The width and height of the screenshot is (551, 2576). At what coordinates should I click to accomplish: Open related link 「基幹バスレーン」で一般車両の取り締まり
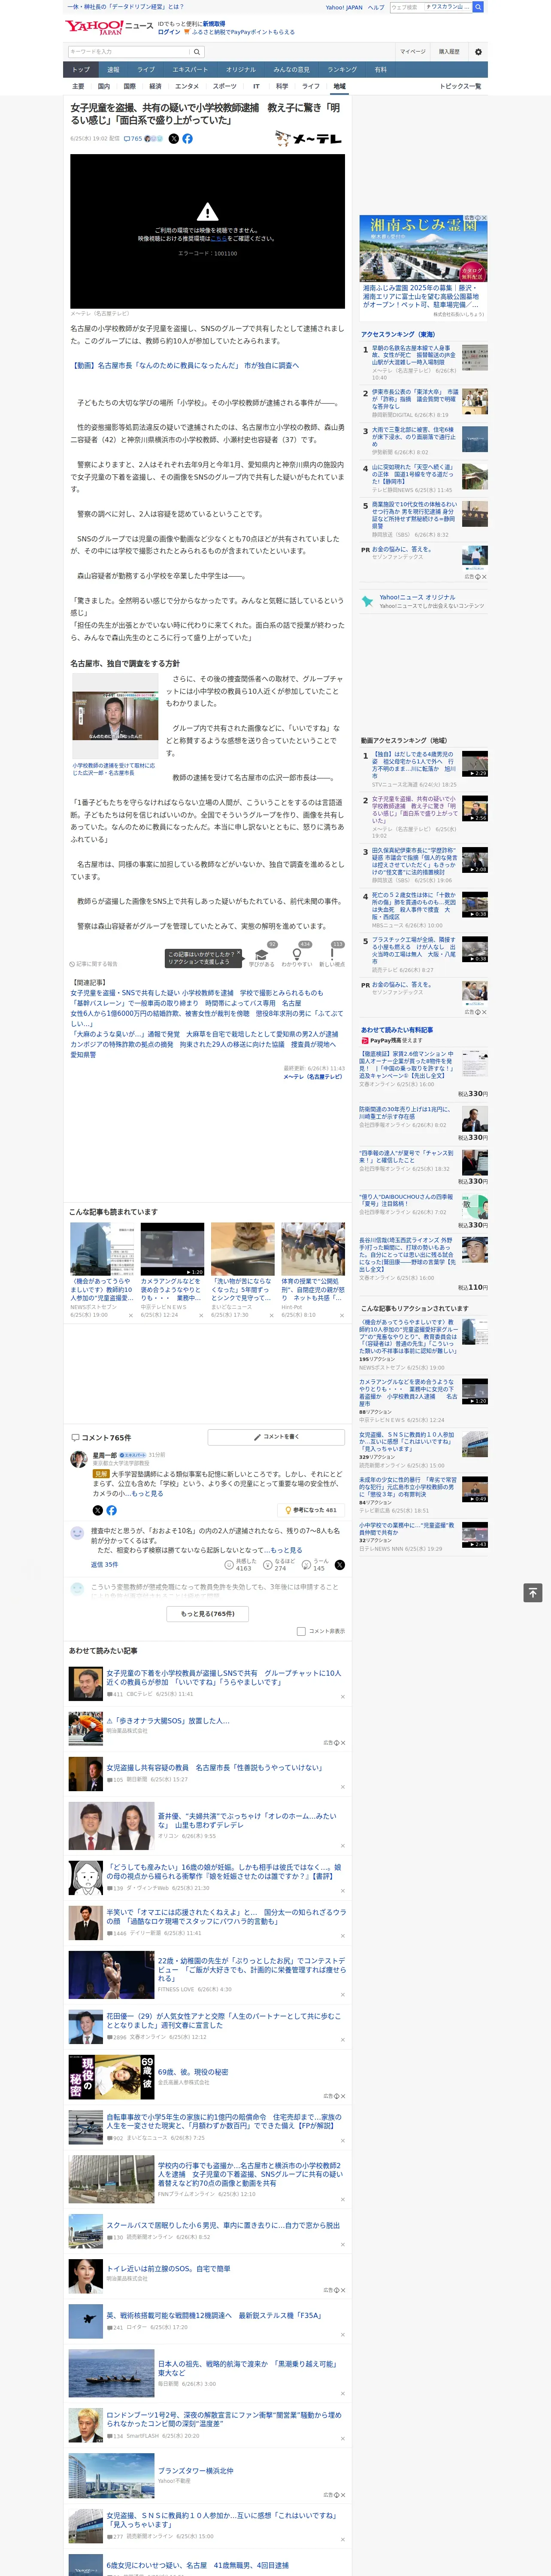click(x=186, y=1003)
